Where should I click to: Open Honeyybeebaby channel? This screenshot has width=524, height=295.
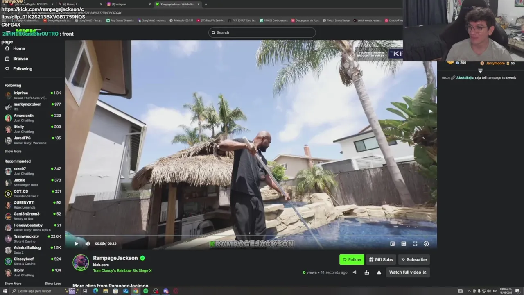33,227
